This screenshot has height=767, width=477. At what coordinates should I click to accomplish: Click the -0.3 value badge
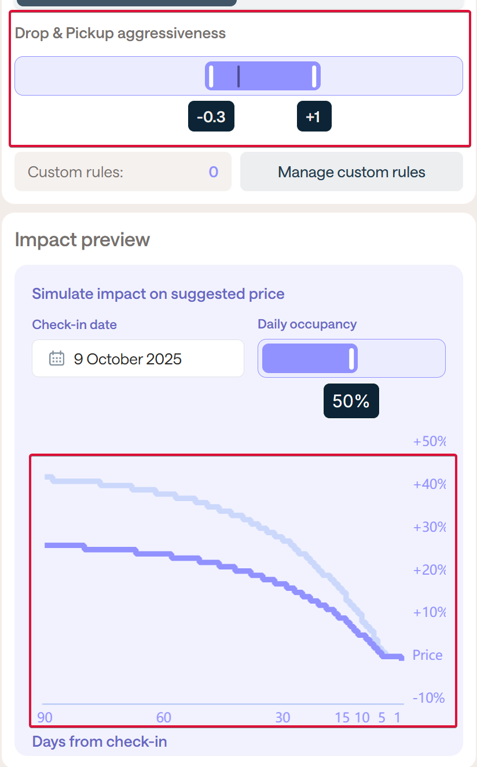(211, 117)
